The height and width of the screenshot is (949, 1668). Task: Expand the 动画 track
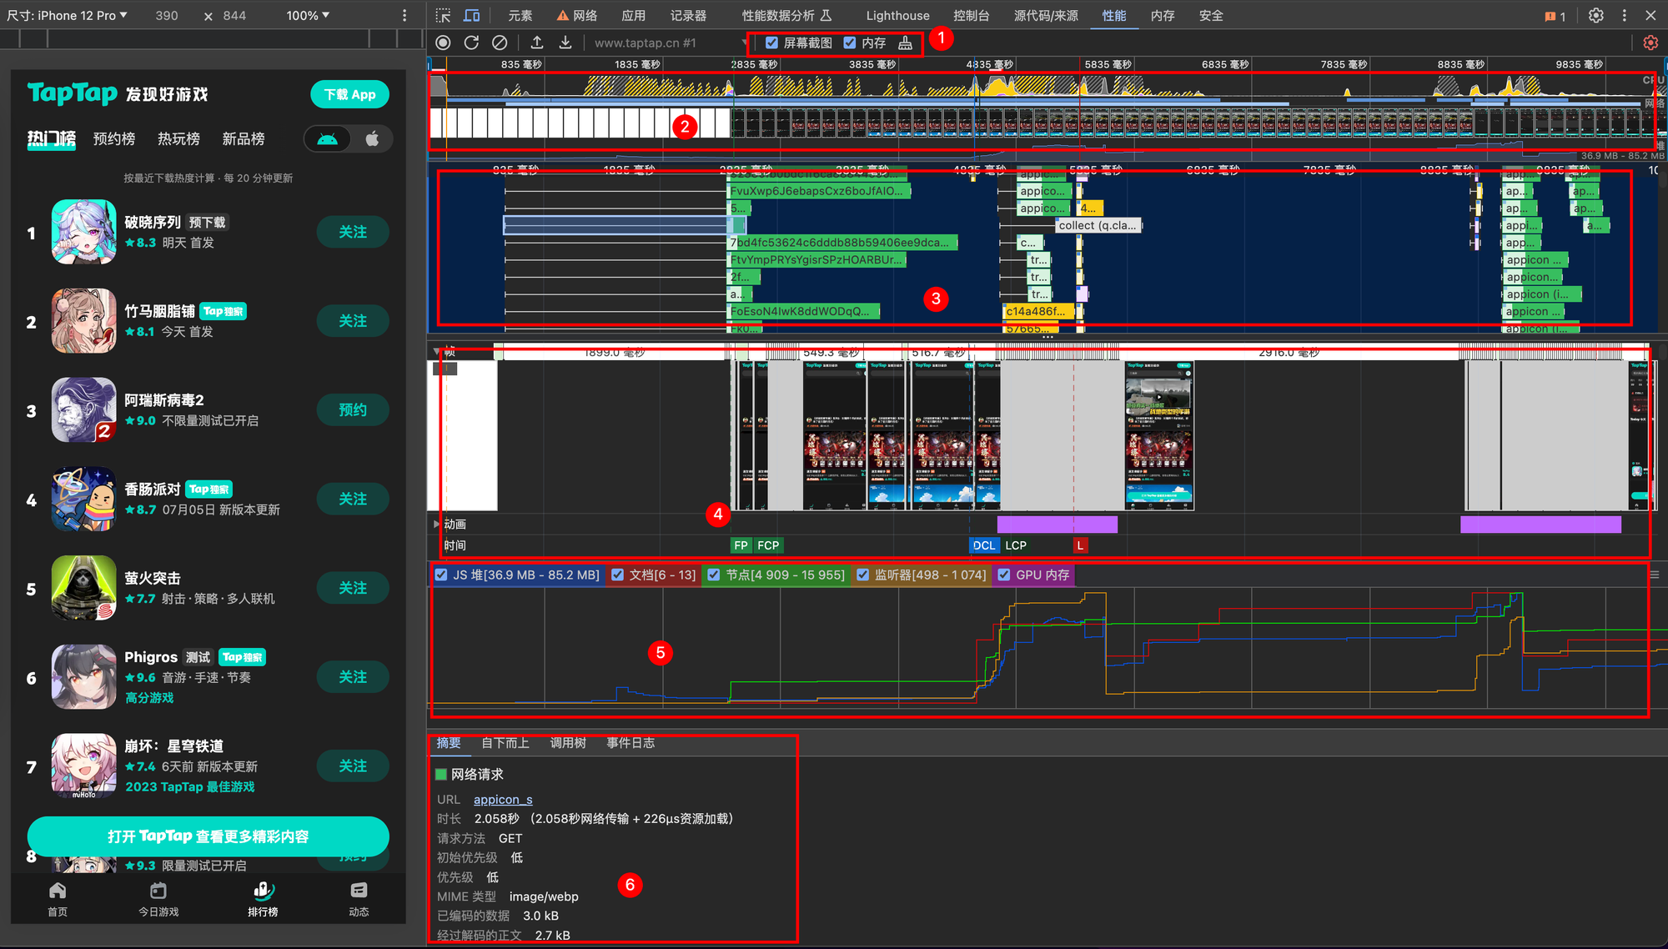pos(436,524)
